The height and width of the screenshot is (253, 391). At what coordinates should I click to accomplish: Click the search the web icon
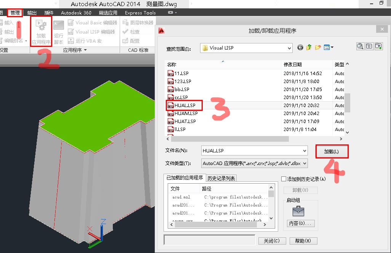(x=360, y=46)
